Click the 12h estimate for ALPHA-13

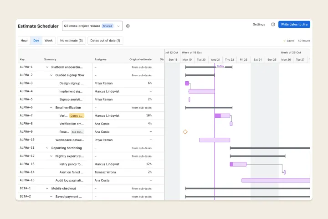point(149,164)
